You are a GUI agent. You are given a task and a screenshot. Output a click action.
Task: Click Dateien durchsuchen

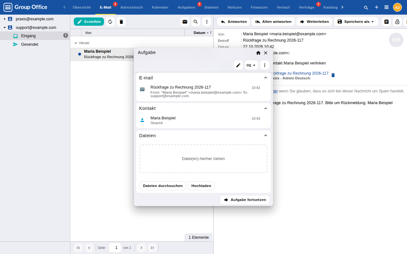point(163,186)
